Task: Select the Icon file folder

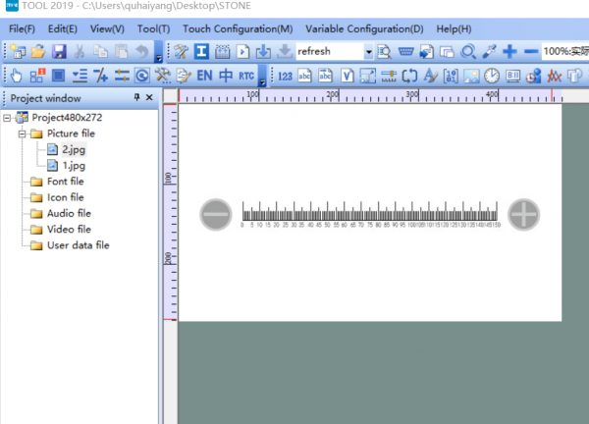Action: click(x=65, y=197)
